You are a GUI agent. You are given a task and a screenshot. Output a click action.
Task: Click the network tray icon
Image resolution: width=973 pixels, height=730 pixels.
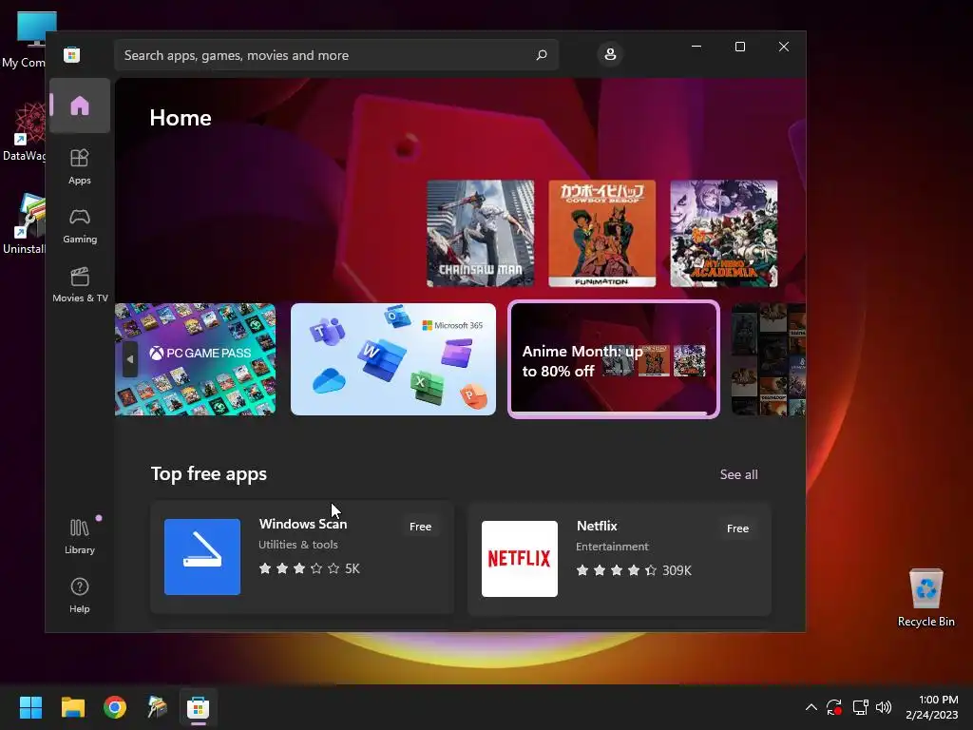point(860,707)
